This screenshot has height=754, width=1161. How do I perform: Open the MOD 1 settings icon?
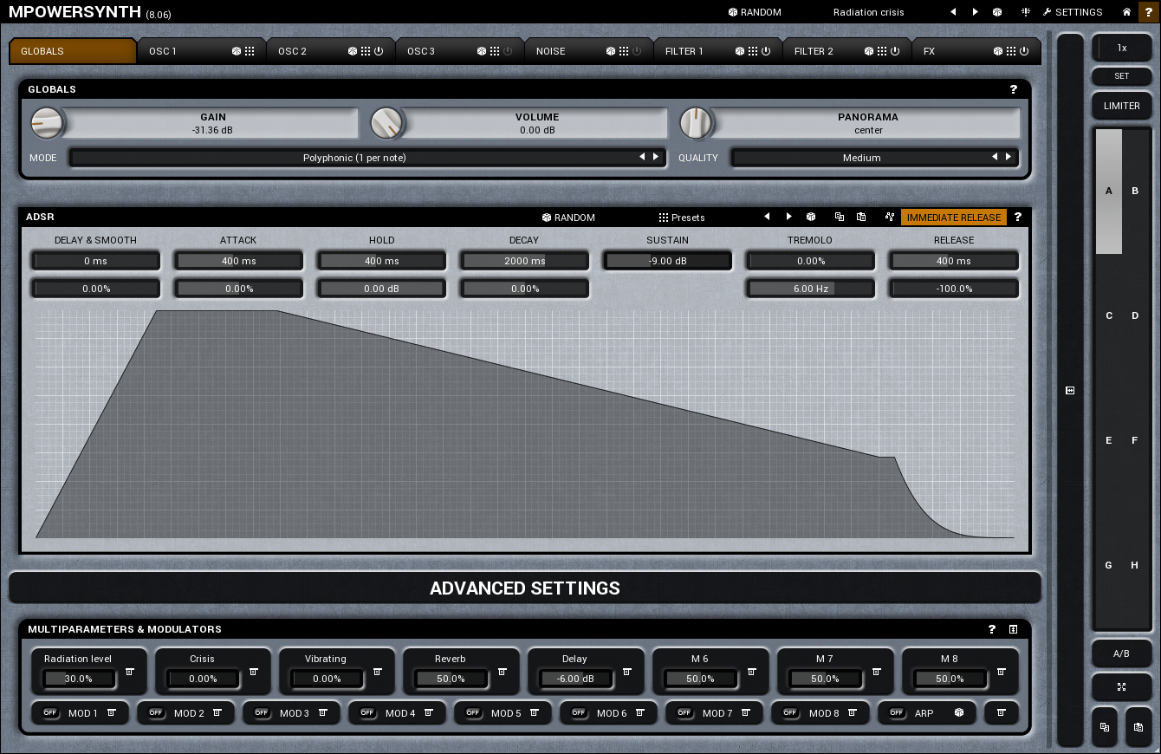click(x=112, y=712)
